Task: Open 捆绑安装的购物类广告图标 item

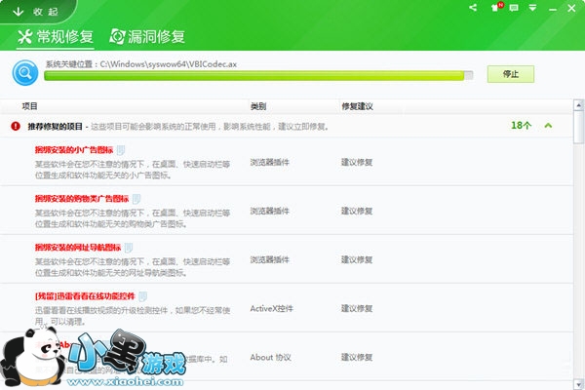Action: point(82,199)
